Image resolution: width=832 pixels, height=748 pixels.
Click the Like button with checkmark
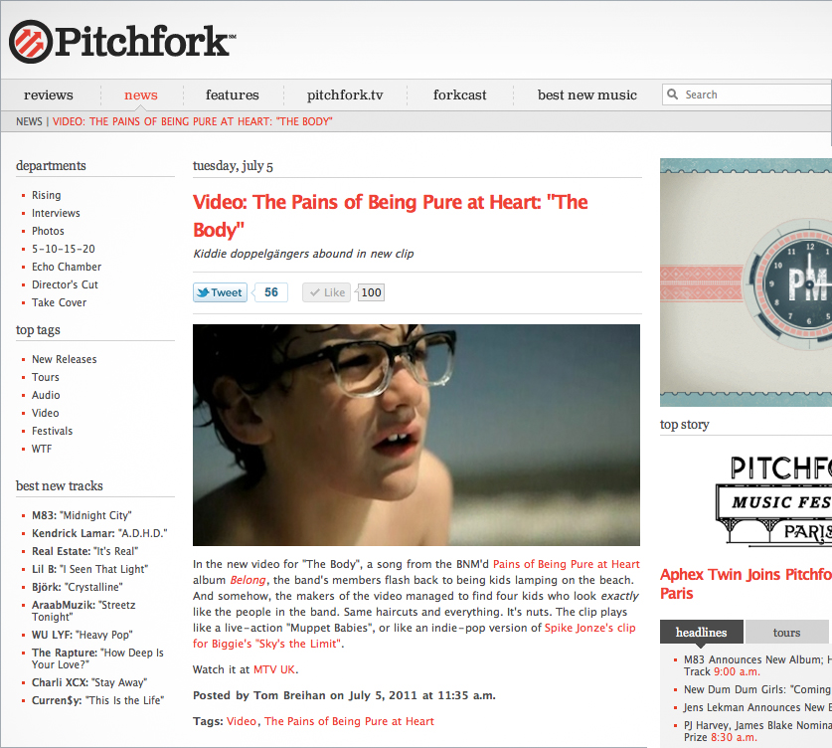[326, 292]
